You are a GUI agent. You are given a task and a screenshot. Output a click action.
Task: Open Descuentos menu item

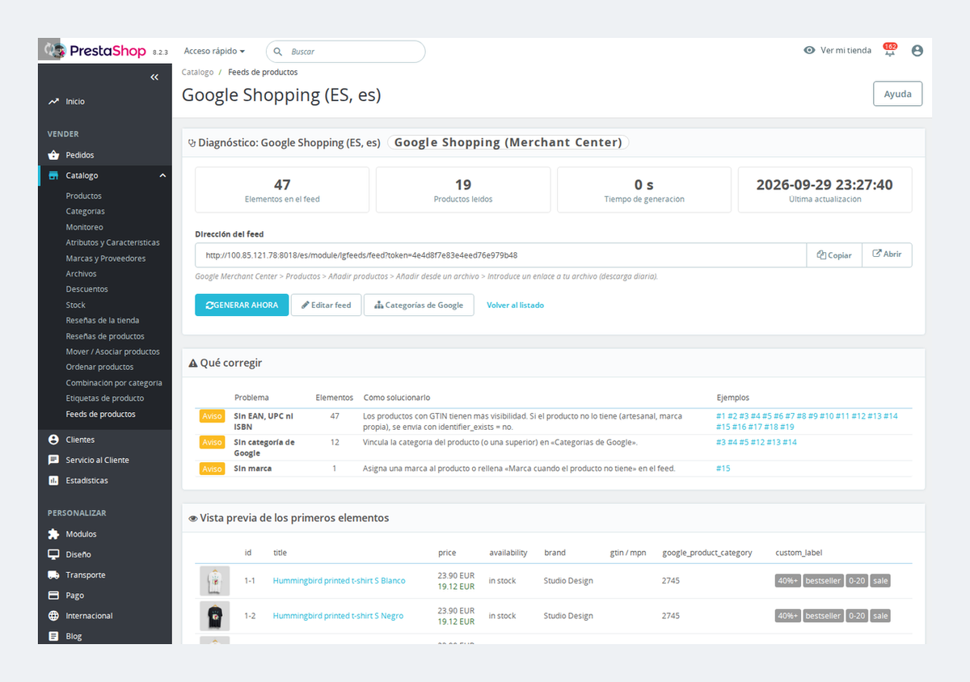(86, 288)
